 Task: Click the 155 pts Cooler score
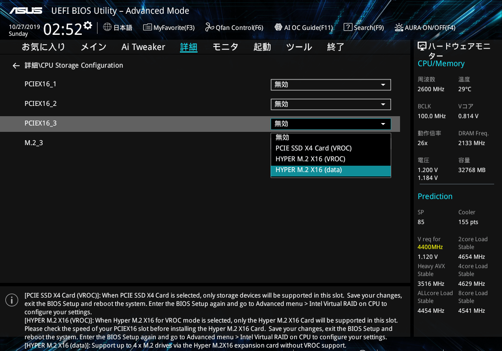[x=468, y=222]
